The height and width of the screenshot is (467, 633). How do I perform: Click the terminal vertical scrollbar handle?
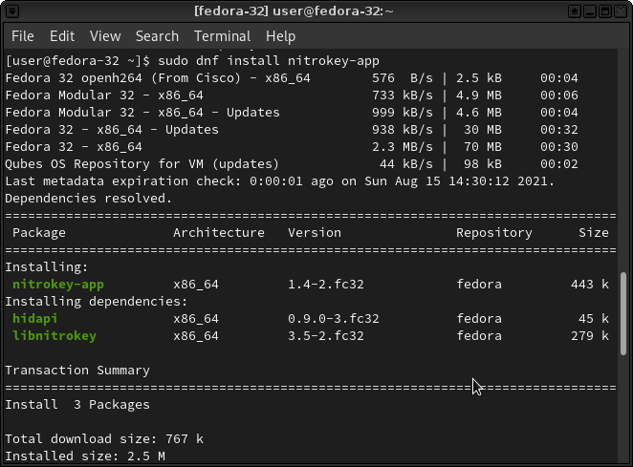pos(623,314)
